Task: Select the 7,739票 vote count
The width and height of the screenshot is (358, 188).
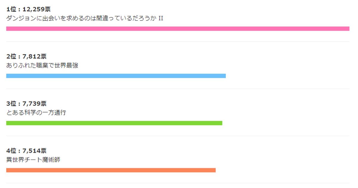Action: click(35, 104)
